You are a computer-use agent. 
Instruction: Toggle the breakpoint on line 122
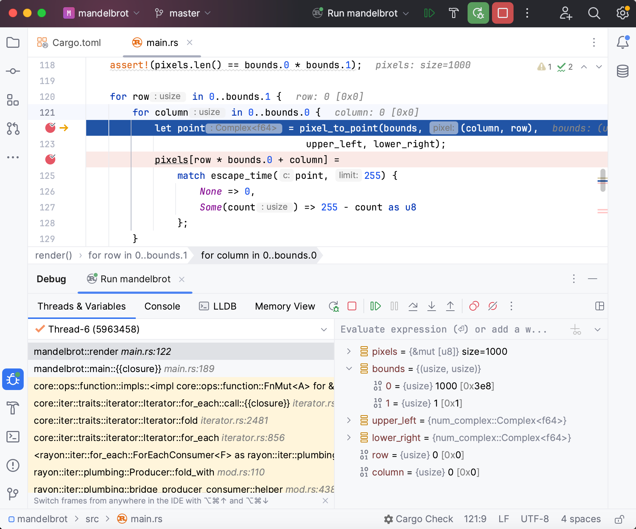click(x=50, y=127)
